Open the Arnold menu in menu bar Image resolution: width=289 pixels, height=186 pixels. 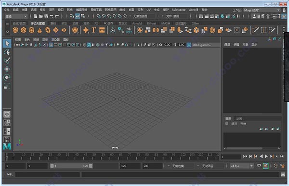(194, 10)
